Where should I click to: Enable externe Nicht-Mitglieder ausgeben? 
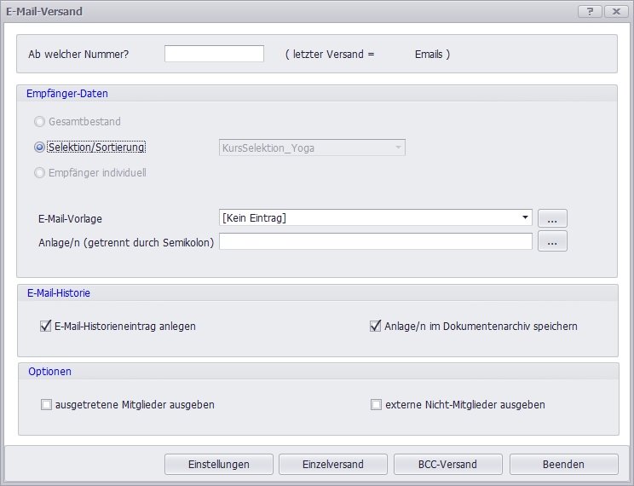pyautogui.click(x=376, y=405)
